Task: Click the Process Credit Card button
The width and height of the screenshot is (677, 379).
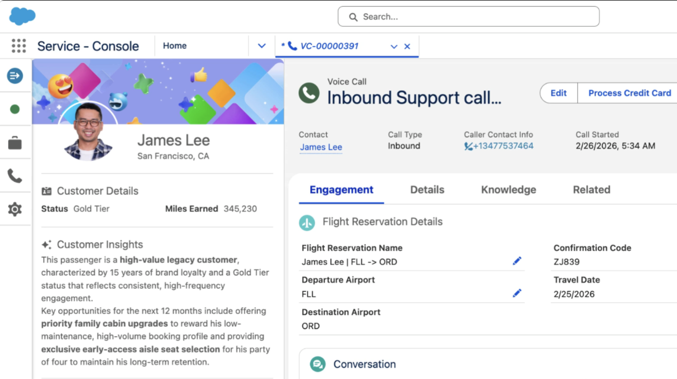Action: point(629,93)
